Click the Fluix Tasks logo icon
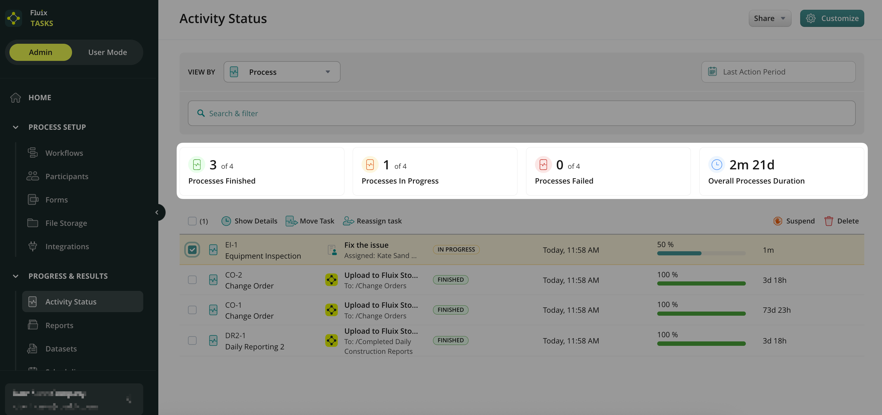Image resolution: width=882 pixels, height=415 pixels. pyautogui.click(x=14, y=18)
